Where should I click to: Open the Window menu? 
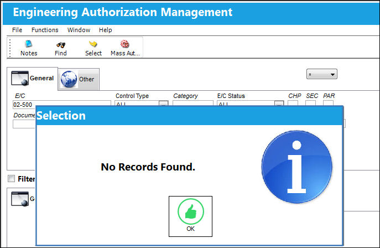(79, 30)
